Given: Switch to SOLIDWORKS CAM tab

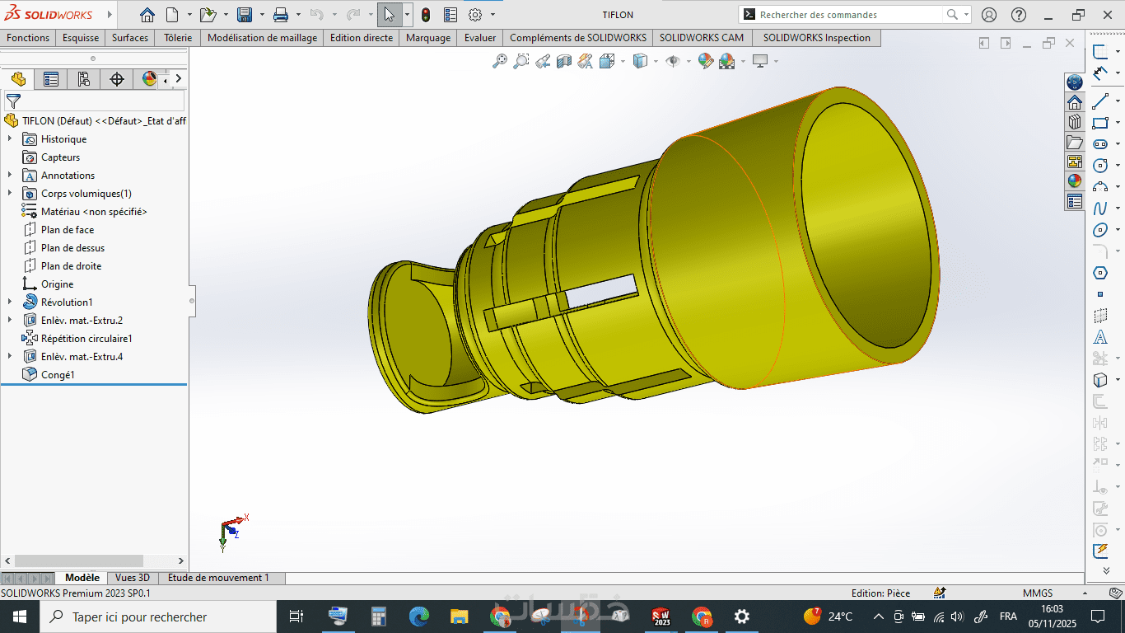Looking at the screenshot, I should 702,38.
